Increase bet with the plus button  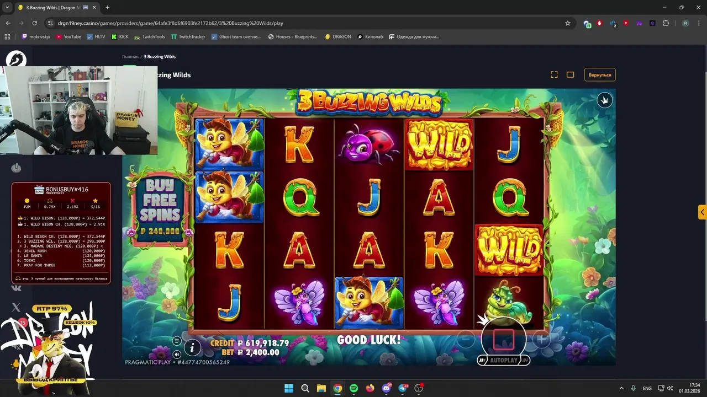click(x=541, y=340)
